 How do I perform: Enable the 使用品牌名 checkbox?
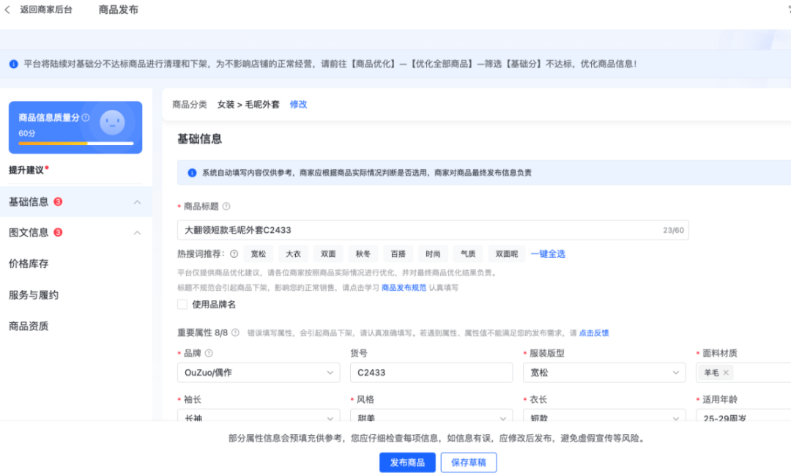(182, 306)
